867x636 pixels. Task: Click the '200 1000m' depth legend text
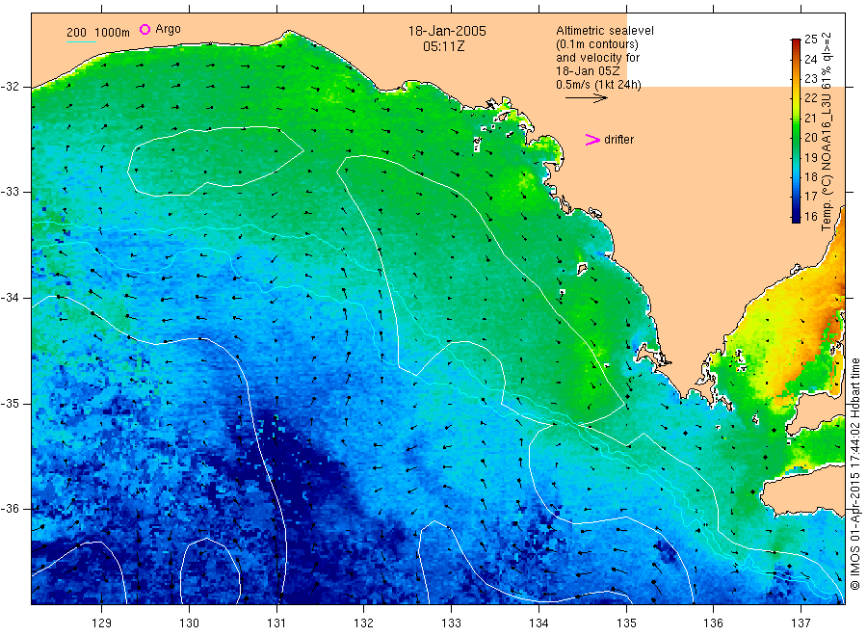pyautogui.click(x=98, y=33)
